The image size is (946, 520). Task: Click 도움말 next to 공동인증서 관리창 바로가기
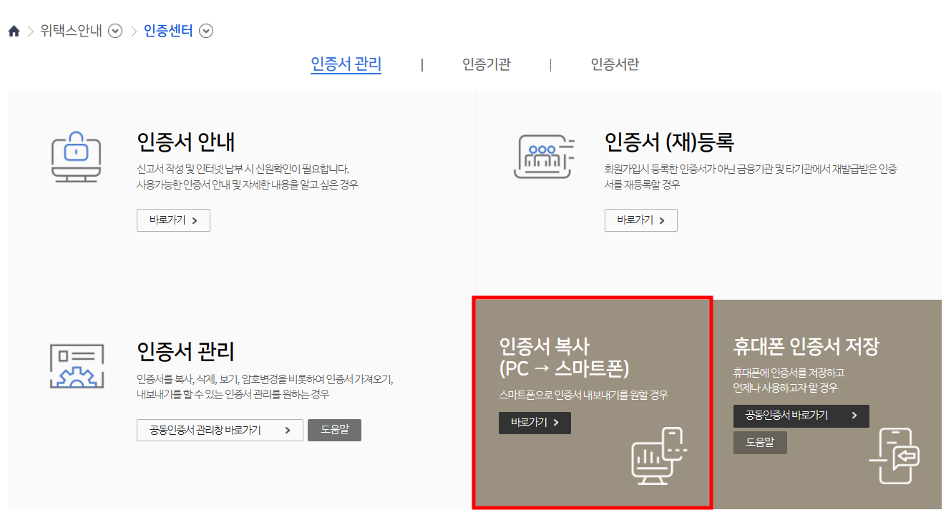point(334,430)
